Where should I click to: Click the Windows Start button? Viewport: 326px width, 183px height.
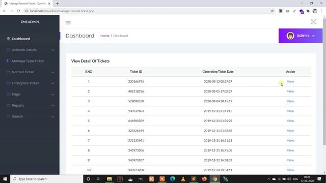tap(5, 179)
